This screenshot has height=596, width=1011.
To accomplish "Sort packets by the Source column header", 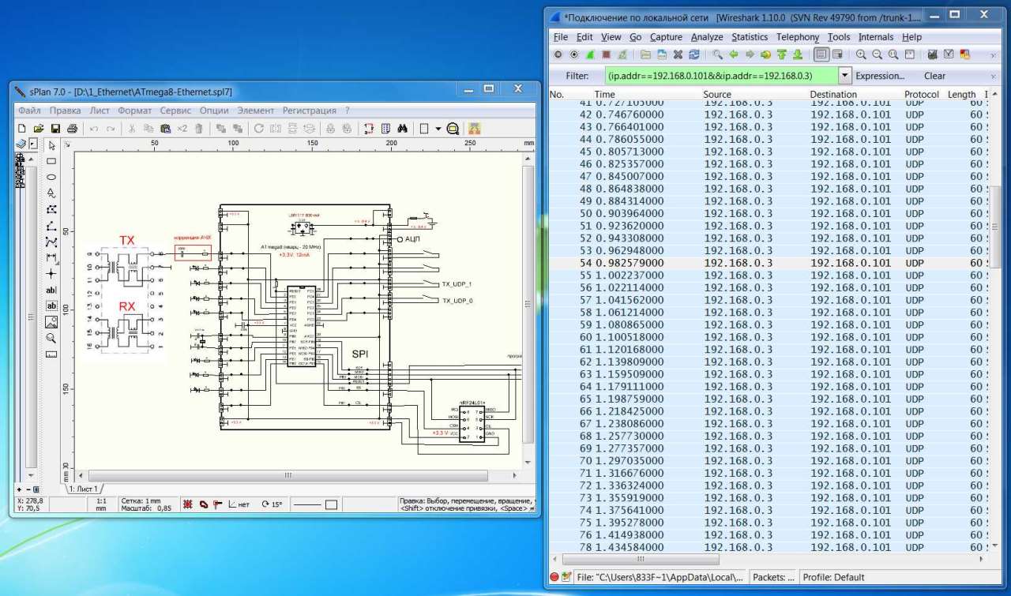I will point(717,94).
